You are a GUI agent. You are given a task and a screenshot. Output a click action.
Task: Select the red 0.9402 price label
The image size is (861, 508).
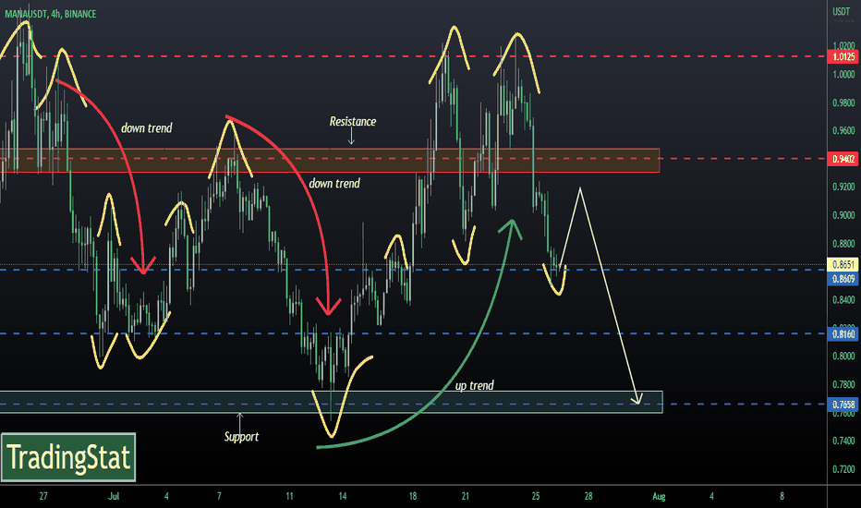(843, 159)
